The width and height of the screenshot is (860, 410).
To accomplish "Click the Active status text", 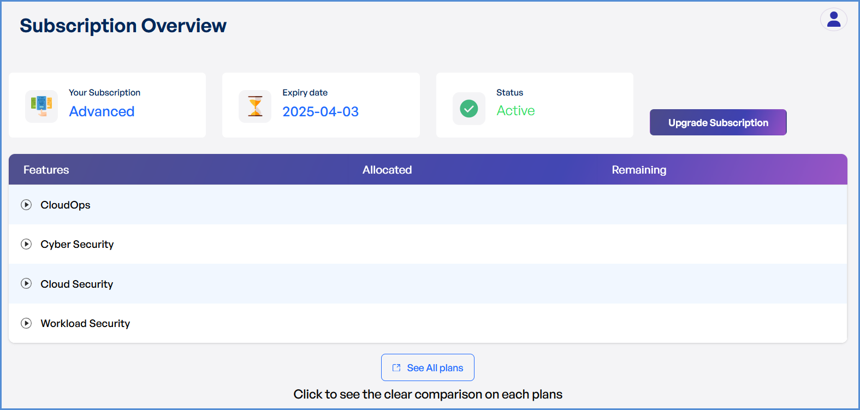I will (515, 111).
